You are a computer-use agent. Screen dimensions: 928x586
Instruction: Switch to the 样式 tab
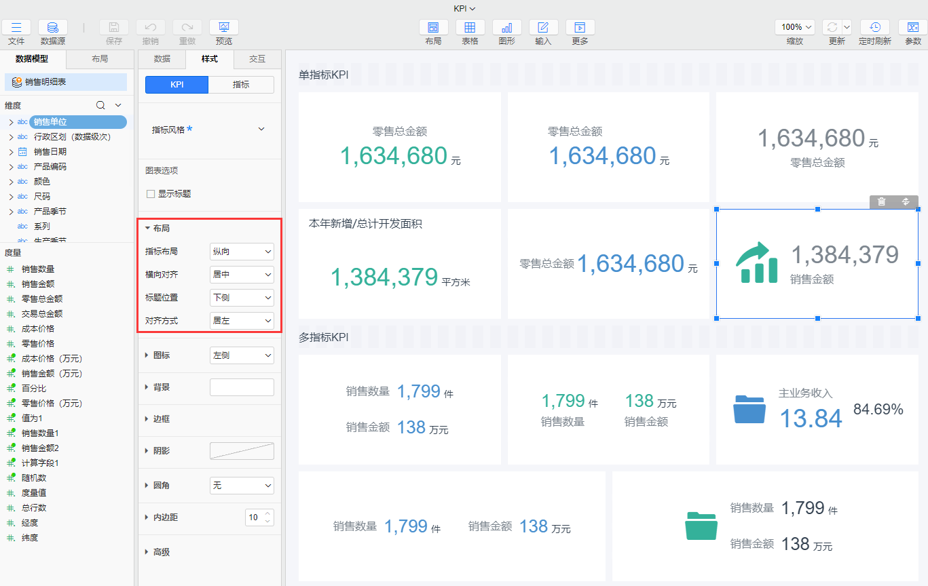click(x=209, y=59)
